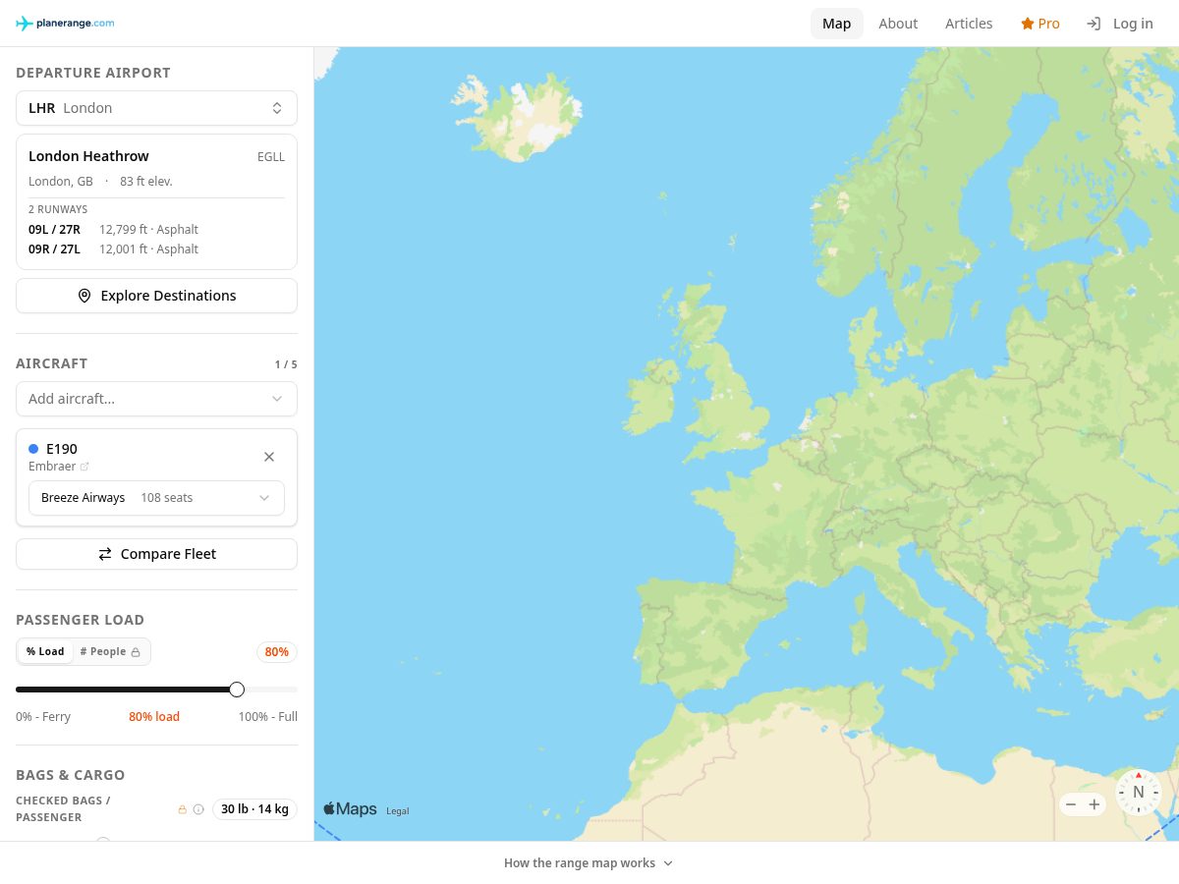Open the Articles page
The width and height of the screenshot is (1179, 884).
(969, 24)
